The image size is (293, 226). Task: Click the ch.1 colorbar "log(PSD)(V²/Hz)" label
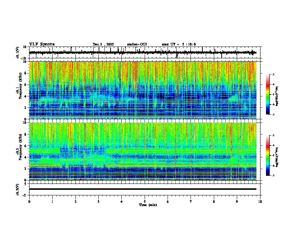(x=277, y=96)
